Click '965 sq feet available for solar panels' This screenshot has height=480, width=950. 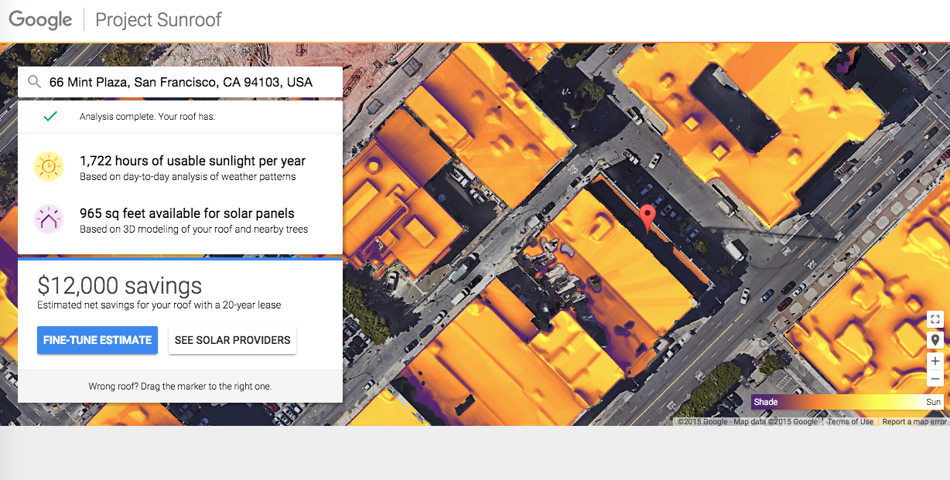(187, 213)
